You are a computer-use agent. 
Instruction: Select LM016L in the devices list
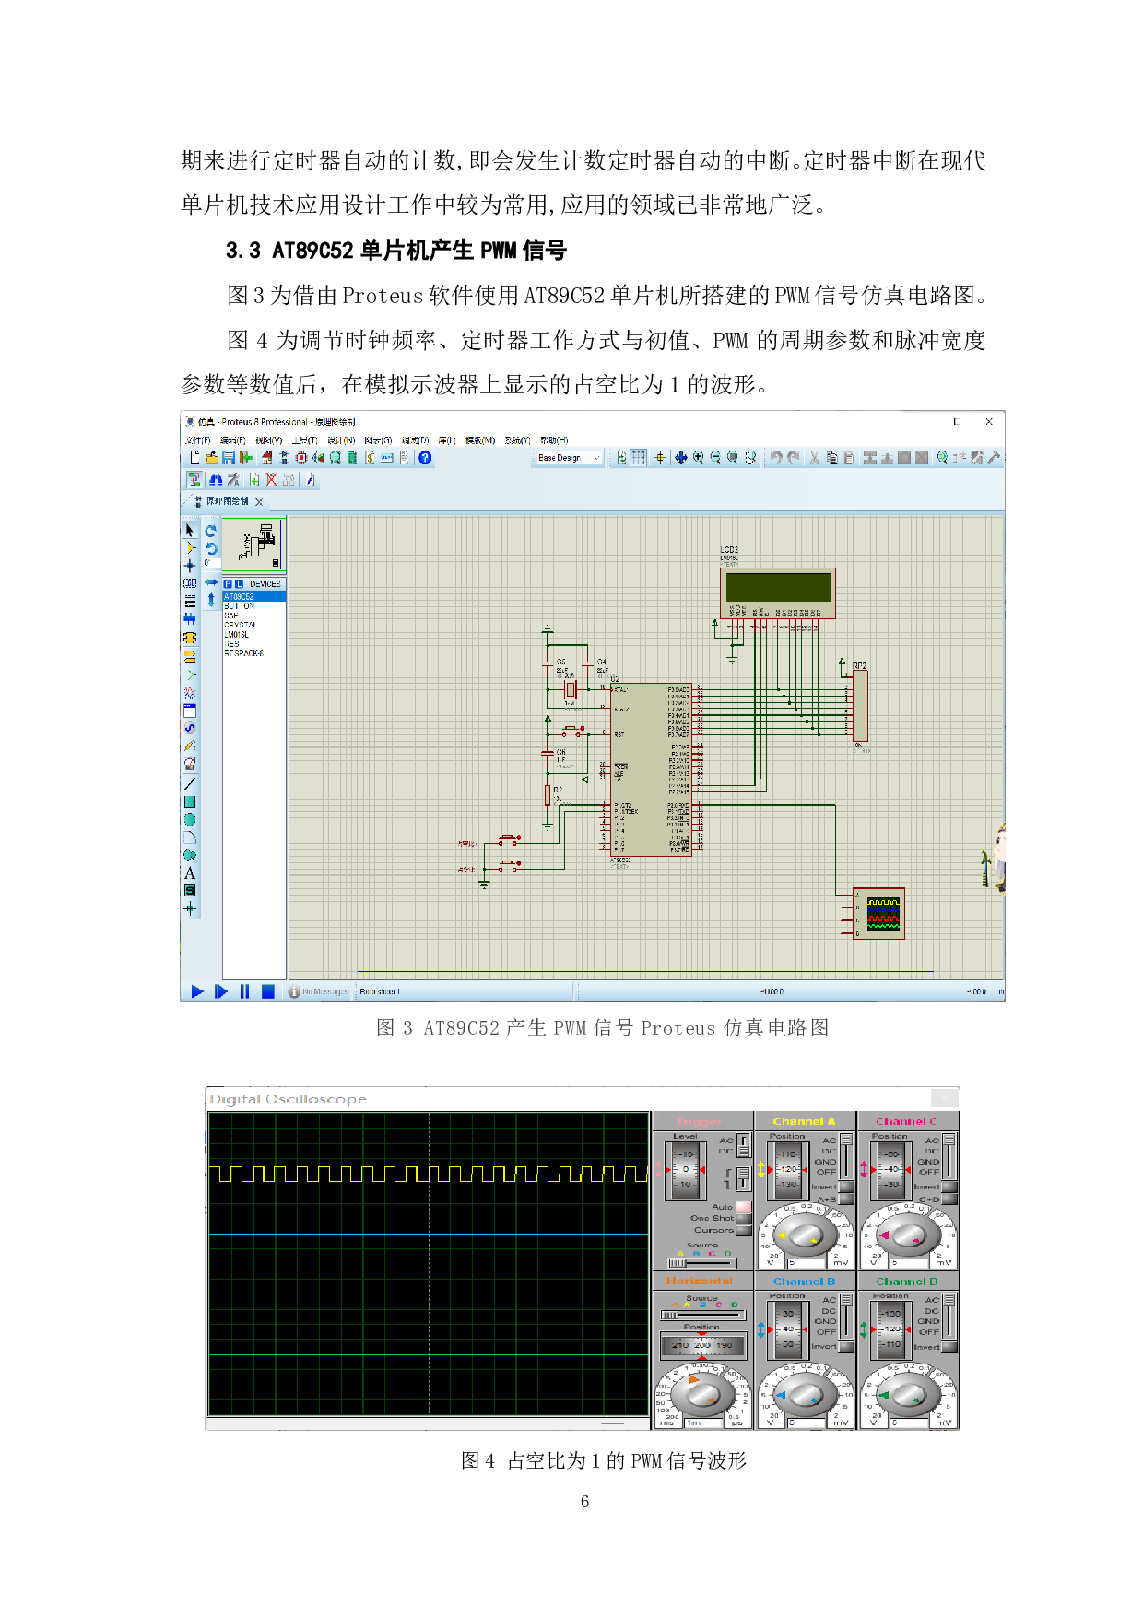237,635
